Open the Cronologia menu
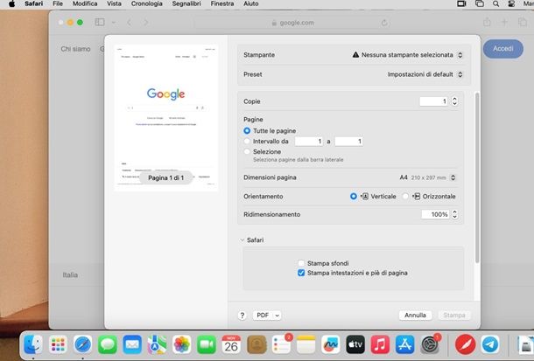534x361 pixels. (147, 3)
